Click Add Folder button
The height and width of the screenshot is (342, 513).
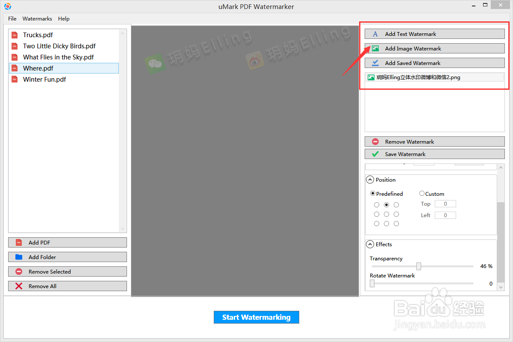click(68, 257)
